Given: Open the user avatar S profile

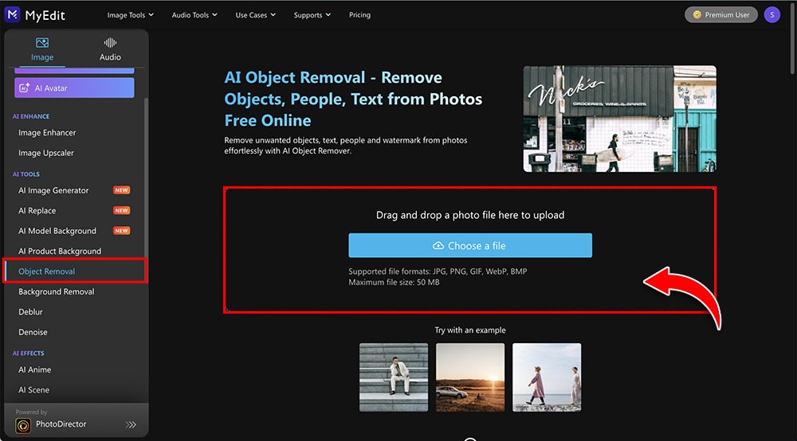Looking at the screenshot, I should (x=771, y=14).
